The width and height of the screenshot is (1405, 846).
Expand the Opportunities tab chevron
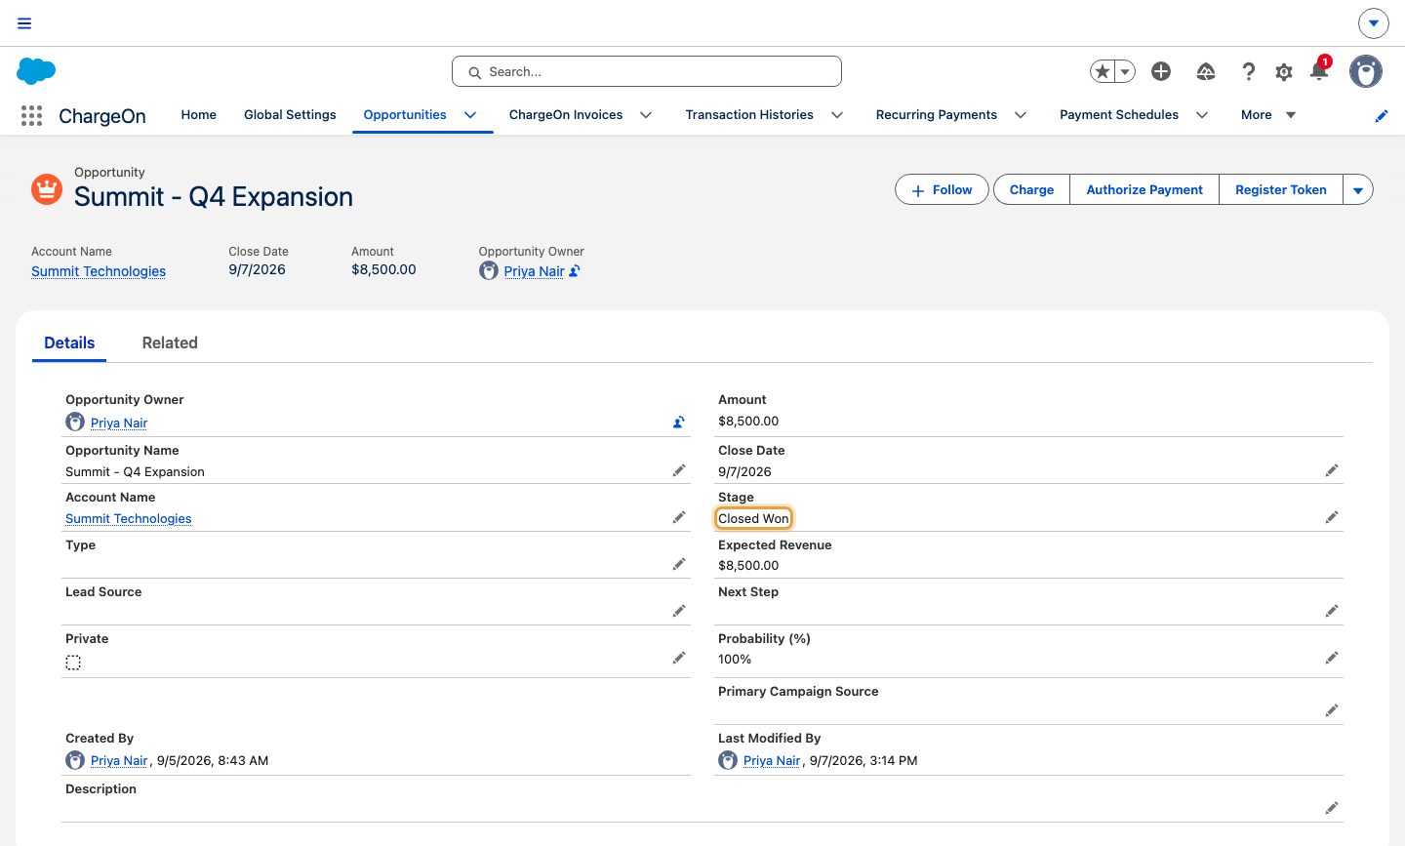pyautogui.click(x=470, y=115)
